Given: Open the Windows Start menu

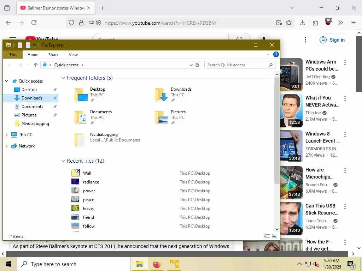Looking at the screenshot, I should [8, 264].
